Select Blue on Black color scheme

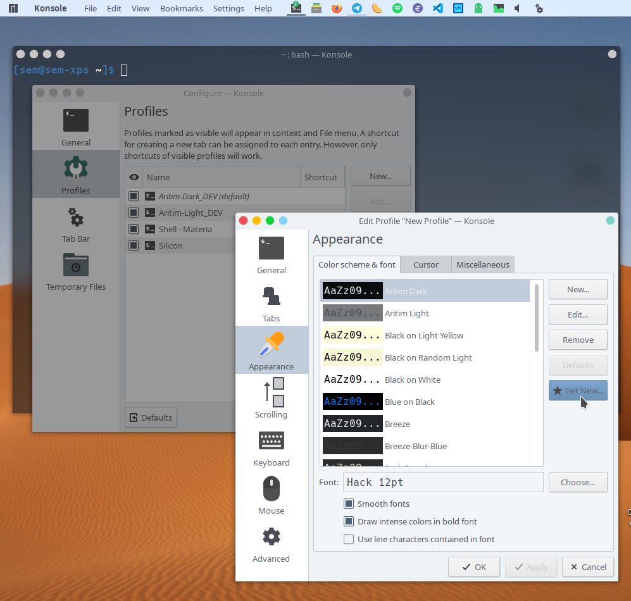point(425,402)
